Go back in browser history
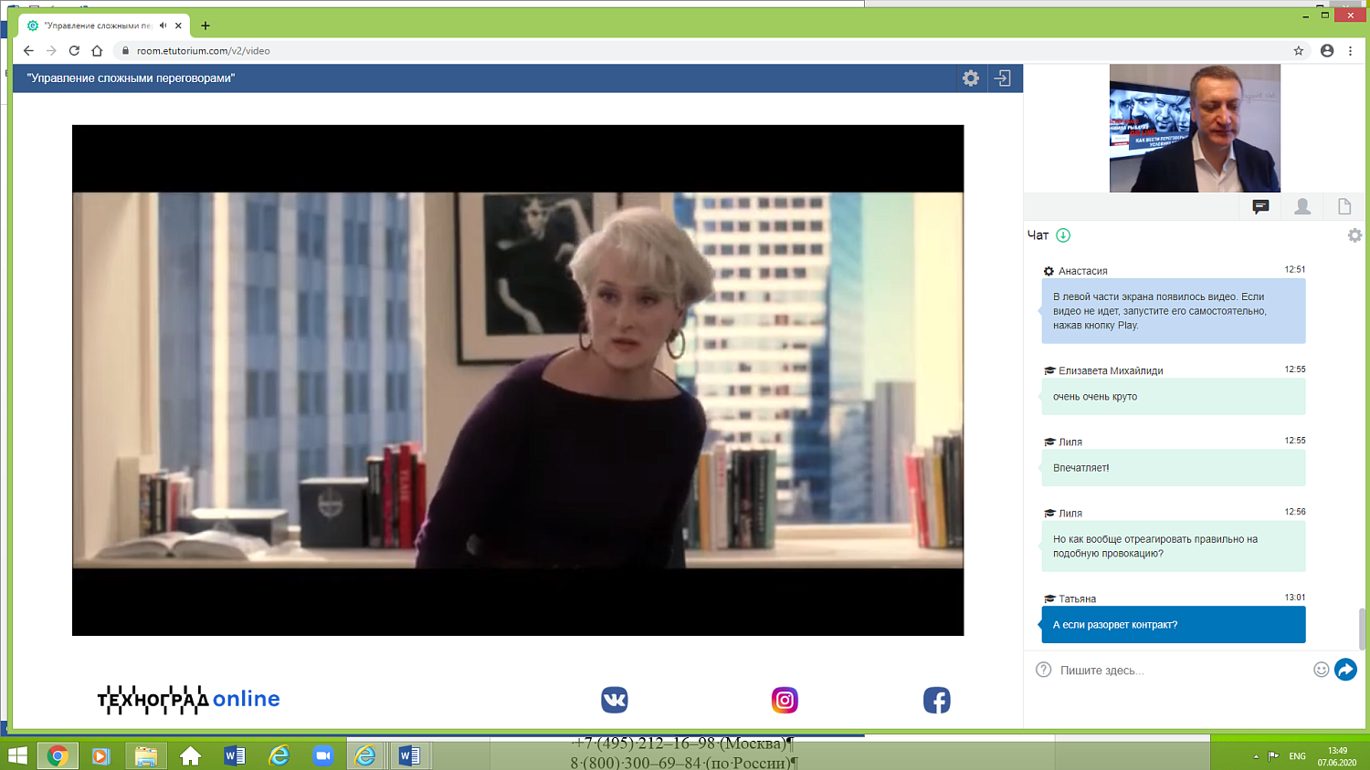 [x=28, y=51]
